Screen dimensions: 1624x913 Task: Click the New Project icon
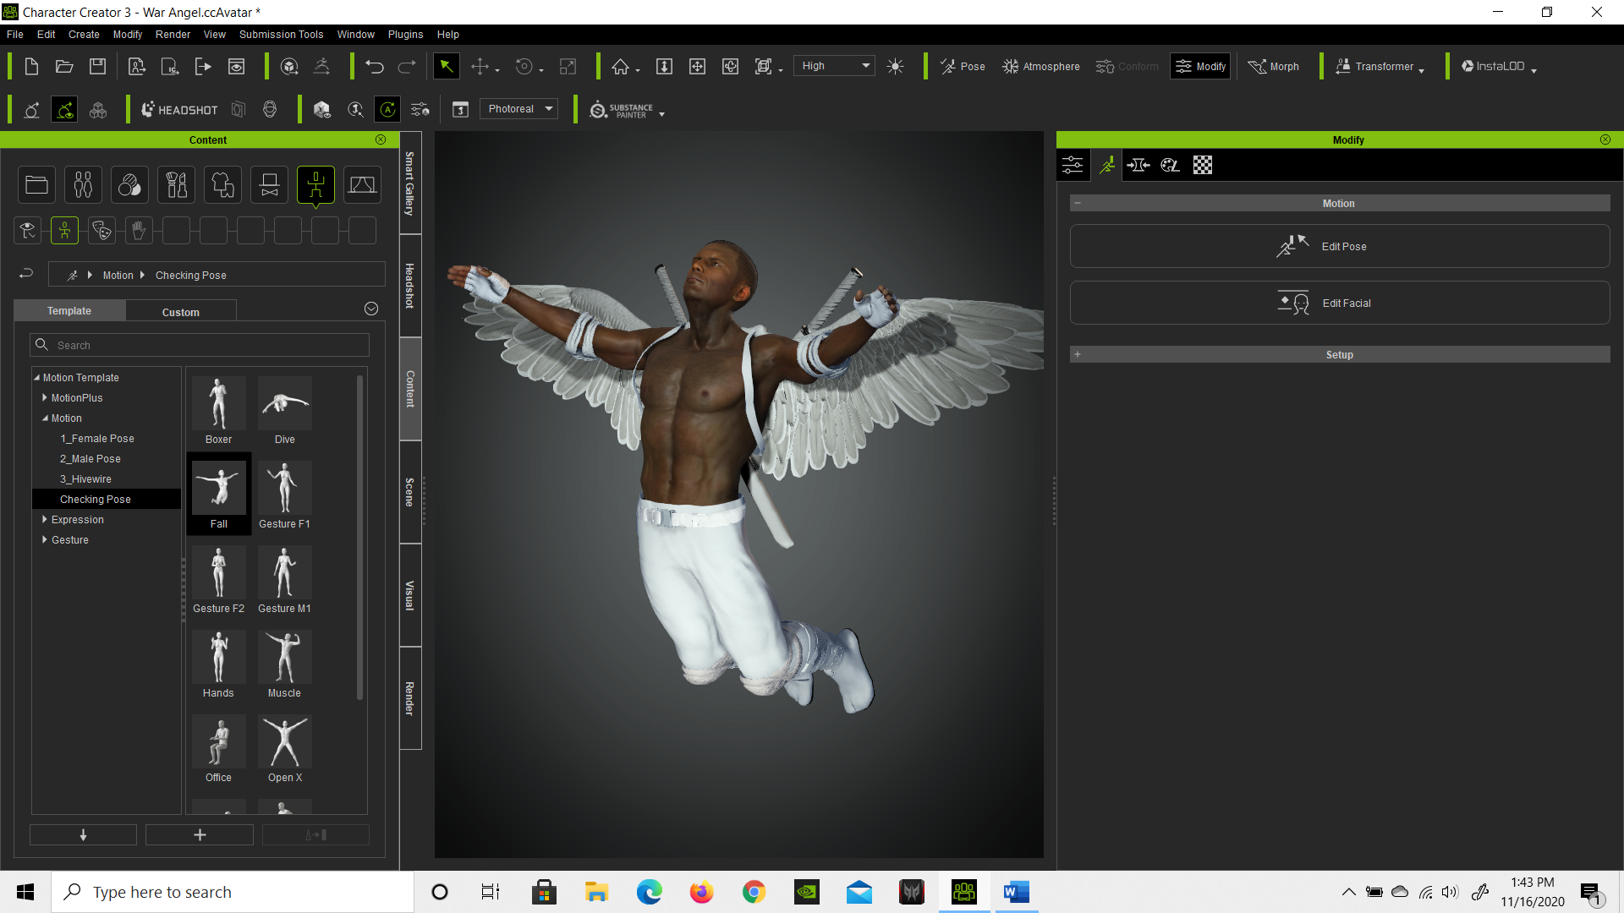(x=31, y=67)
